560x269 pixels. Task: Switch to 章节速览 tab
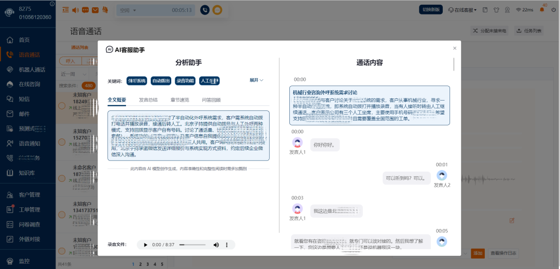(179, 100)
